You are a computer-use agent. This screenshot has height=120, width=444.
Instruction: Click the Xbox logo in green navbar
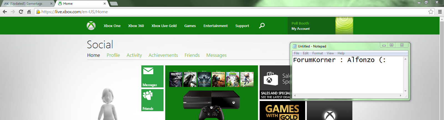[91, 26]
